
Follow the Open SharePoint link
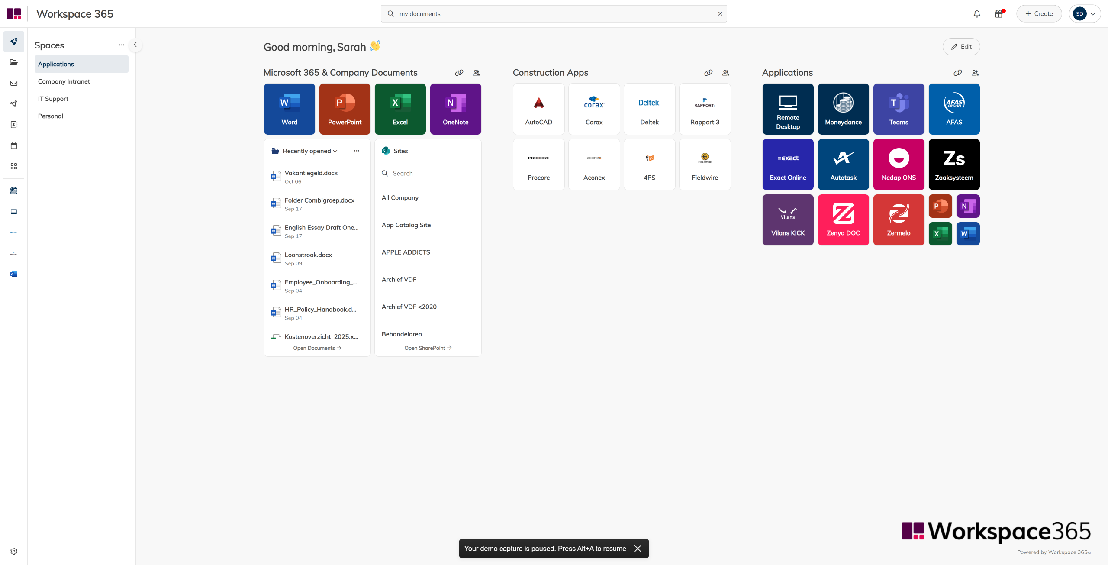[x=428, y=348]
